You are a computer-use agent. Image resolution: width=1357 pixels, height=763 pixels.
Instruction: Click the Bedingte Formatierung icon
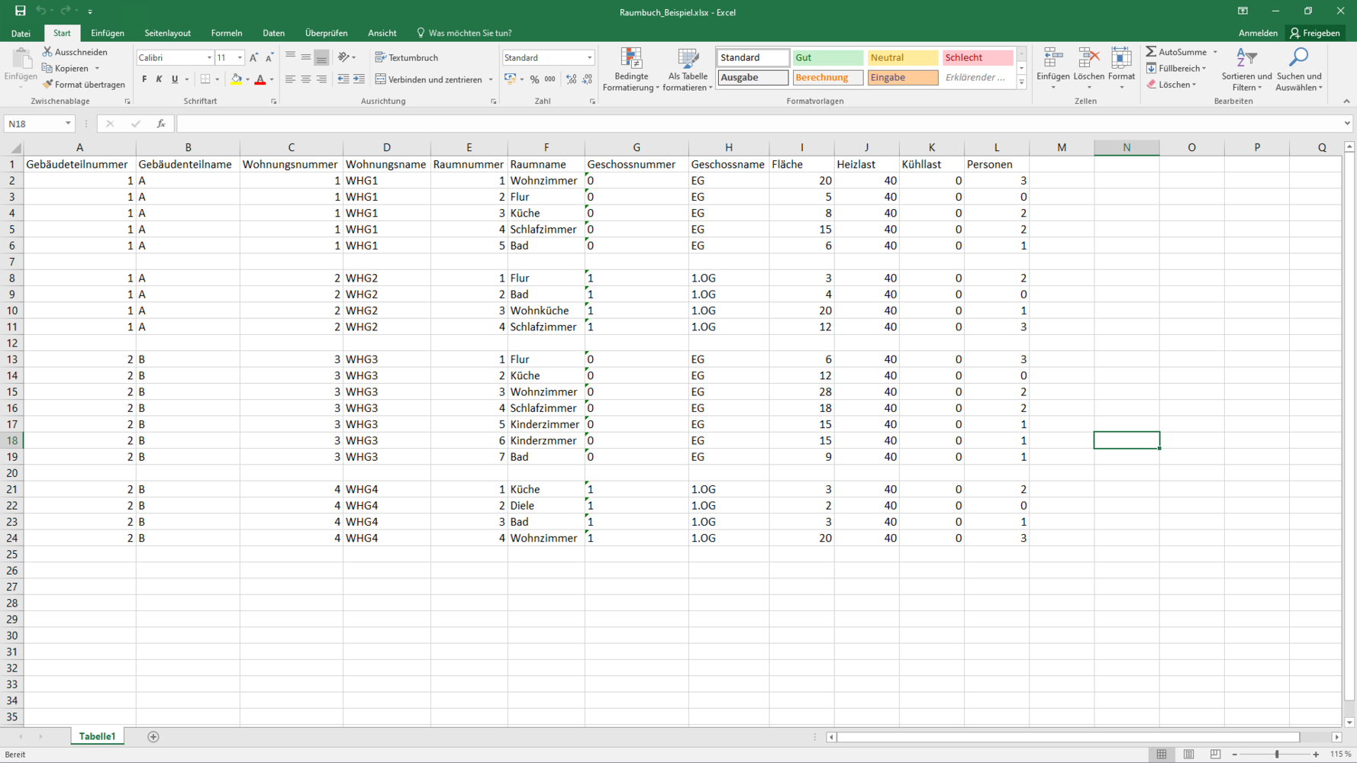point(631,60)
